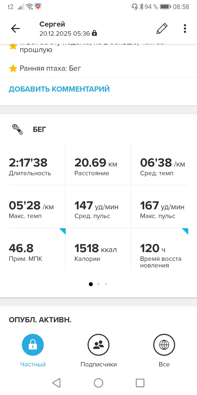Tap the running shoe БЕГ icon
Image resolution: width=197 pixels, height=395 pixels.
point(18,129)
